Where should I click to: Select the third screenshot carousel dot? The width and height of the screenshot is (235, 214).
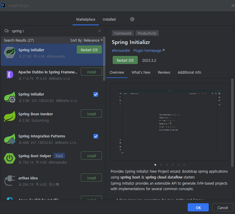167,165
